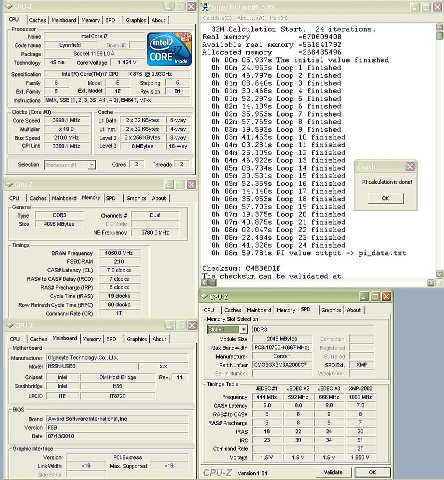Click the Validate button in CPU-Z
The width and height of the screenshot is (444, 480).
(x=333, y=472)
